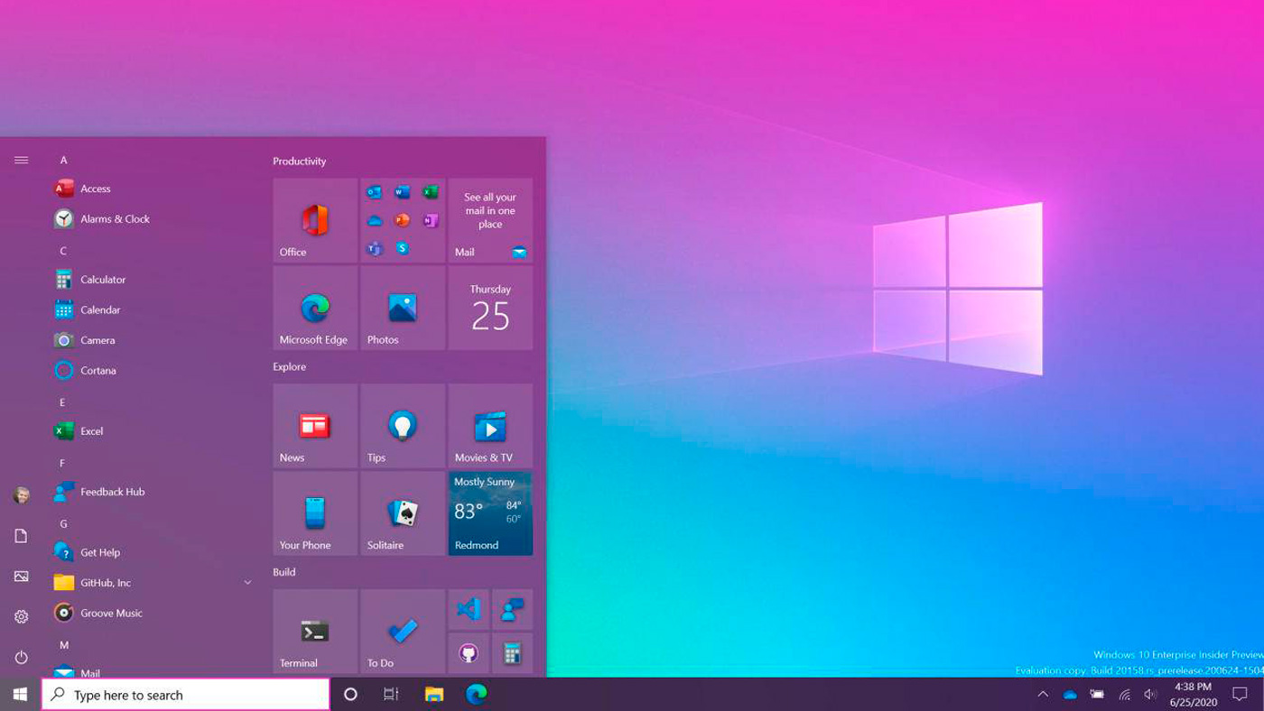The width and height of the screenshot is (1264, 711).
Task: Open the user account picture
Action: [x=22, y=495]
